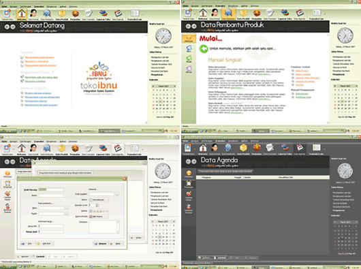Click Tutup button in dialog behind product form

pos(137,238)
